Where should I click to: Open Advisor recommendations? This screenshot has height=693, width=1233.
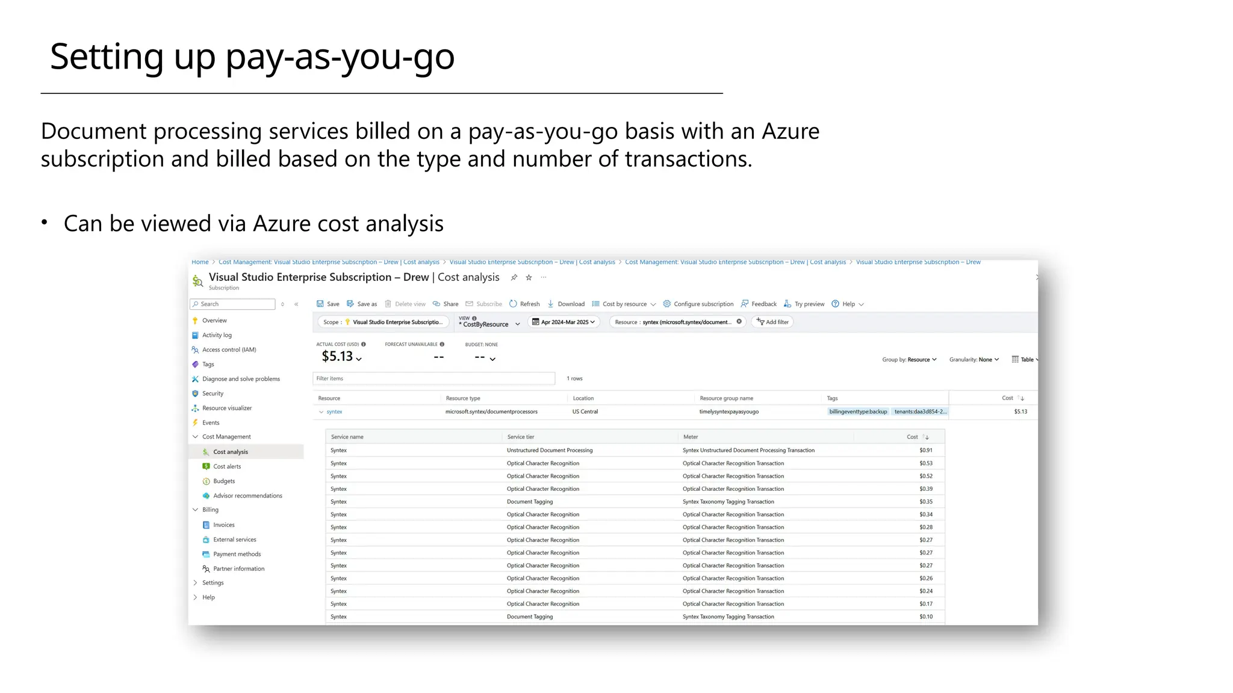pos(247,496)
